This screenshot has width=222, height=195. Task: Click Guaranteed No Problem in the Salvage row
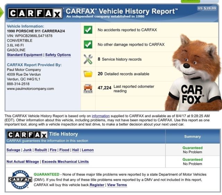(x=193, y=150)
